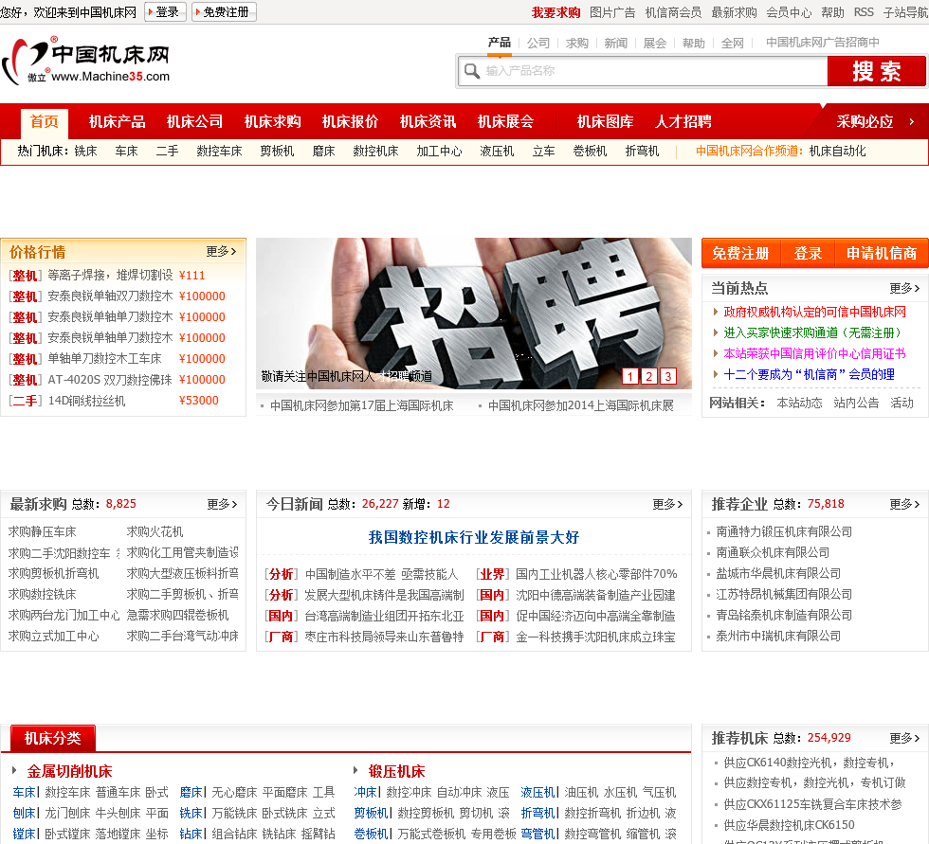Click orange 免费注册 button in right panel
The width and height of the screenshot is (929, 844).
740,253
